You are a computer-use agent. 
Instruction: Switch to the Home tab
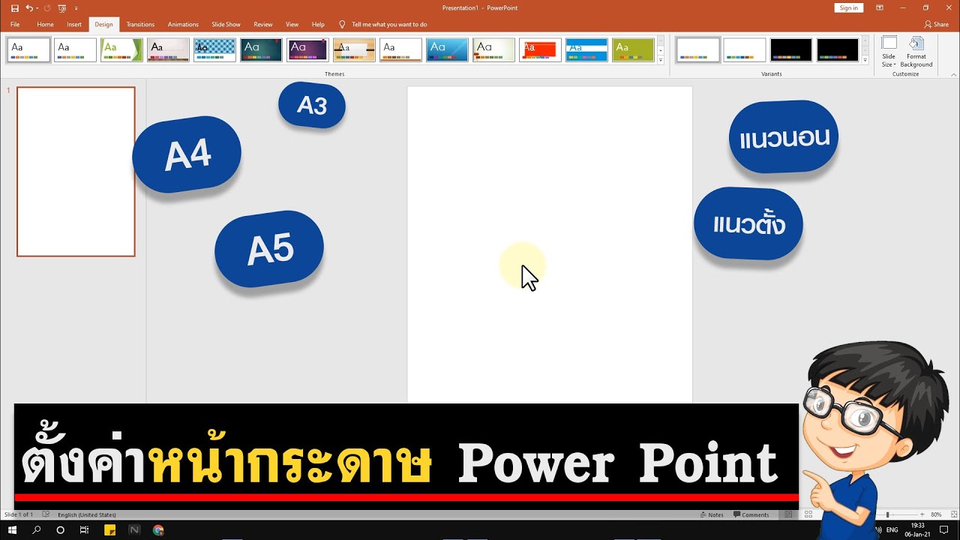pyautogui.click(x=45, y=24)
